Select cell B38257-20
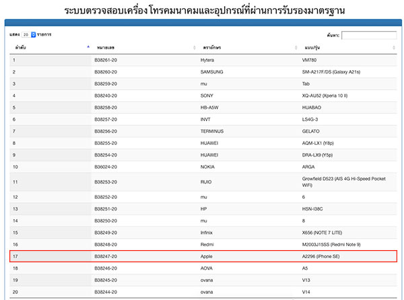Screen dimensions: 404x300 point(106,119)
